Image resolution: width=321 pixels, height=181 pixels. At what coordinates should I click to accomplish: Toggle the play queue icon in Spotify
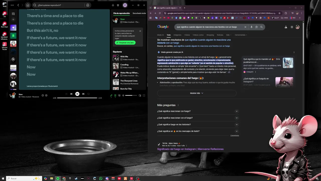point(115,96)
